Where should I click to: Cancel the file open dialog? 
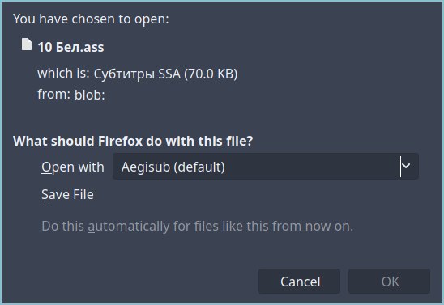coord(299,282)
